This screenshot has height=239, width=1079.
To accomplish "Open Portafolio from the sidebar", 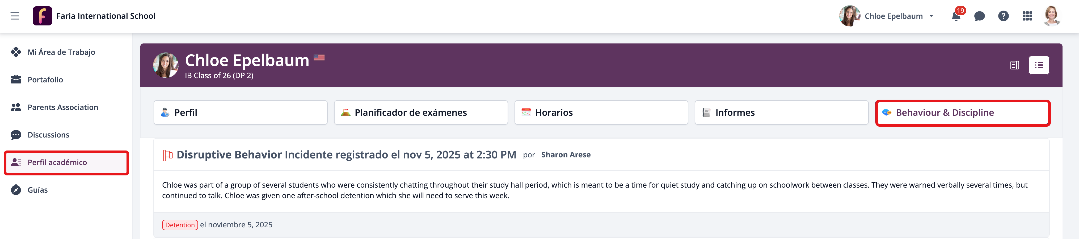I will (45, 80).
